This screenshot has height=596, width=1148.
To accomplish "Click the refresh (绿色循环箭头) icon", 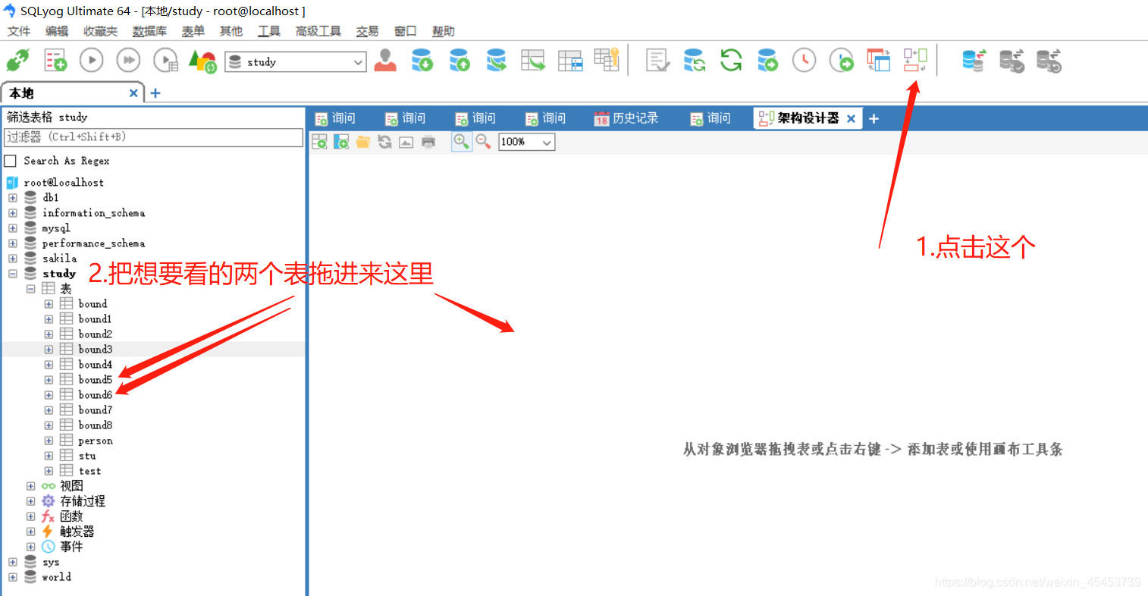I will (730, 60).
